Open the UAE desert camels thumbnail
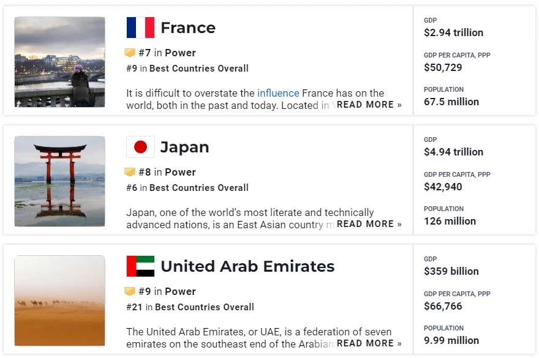 [59, 300]
